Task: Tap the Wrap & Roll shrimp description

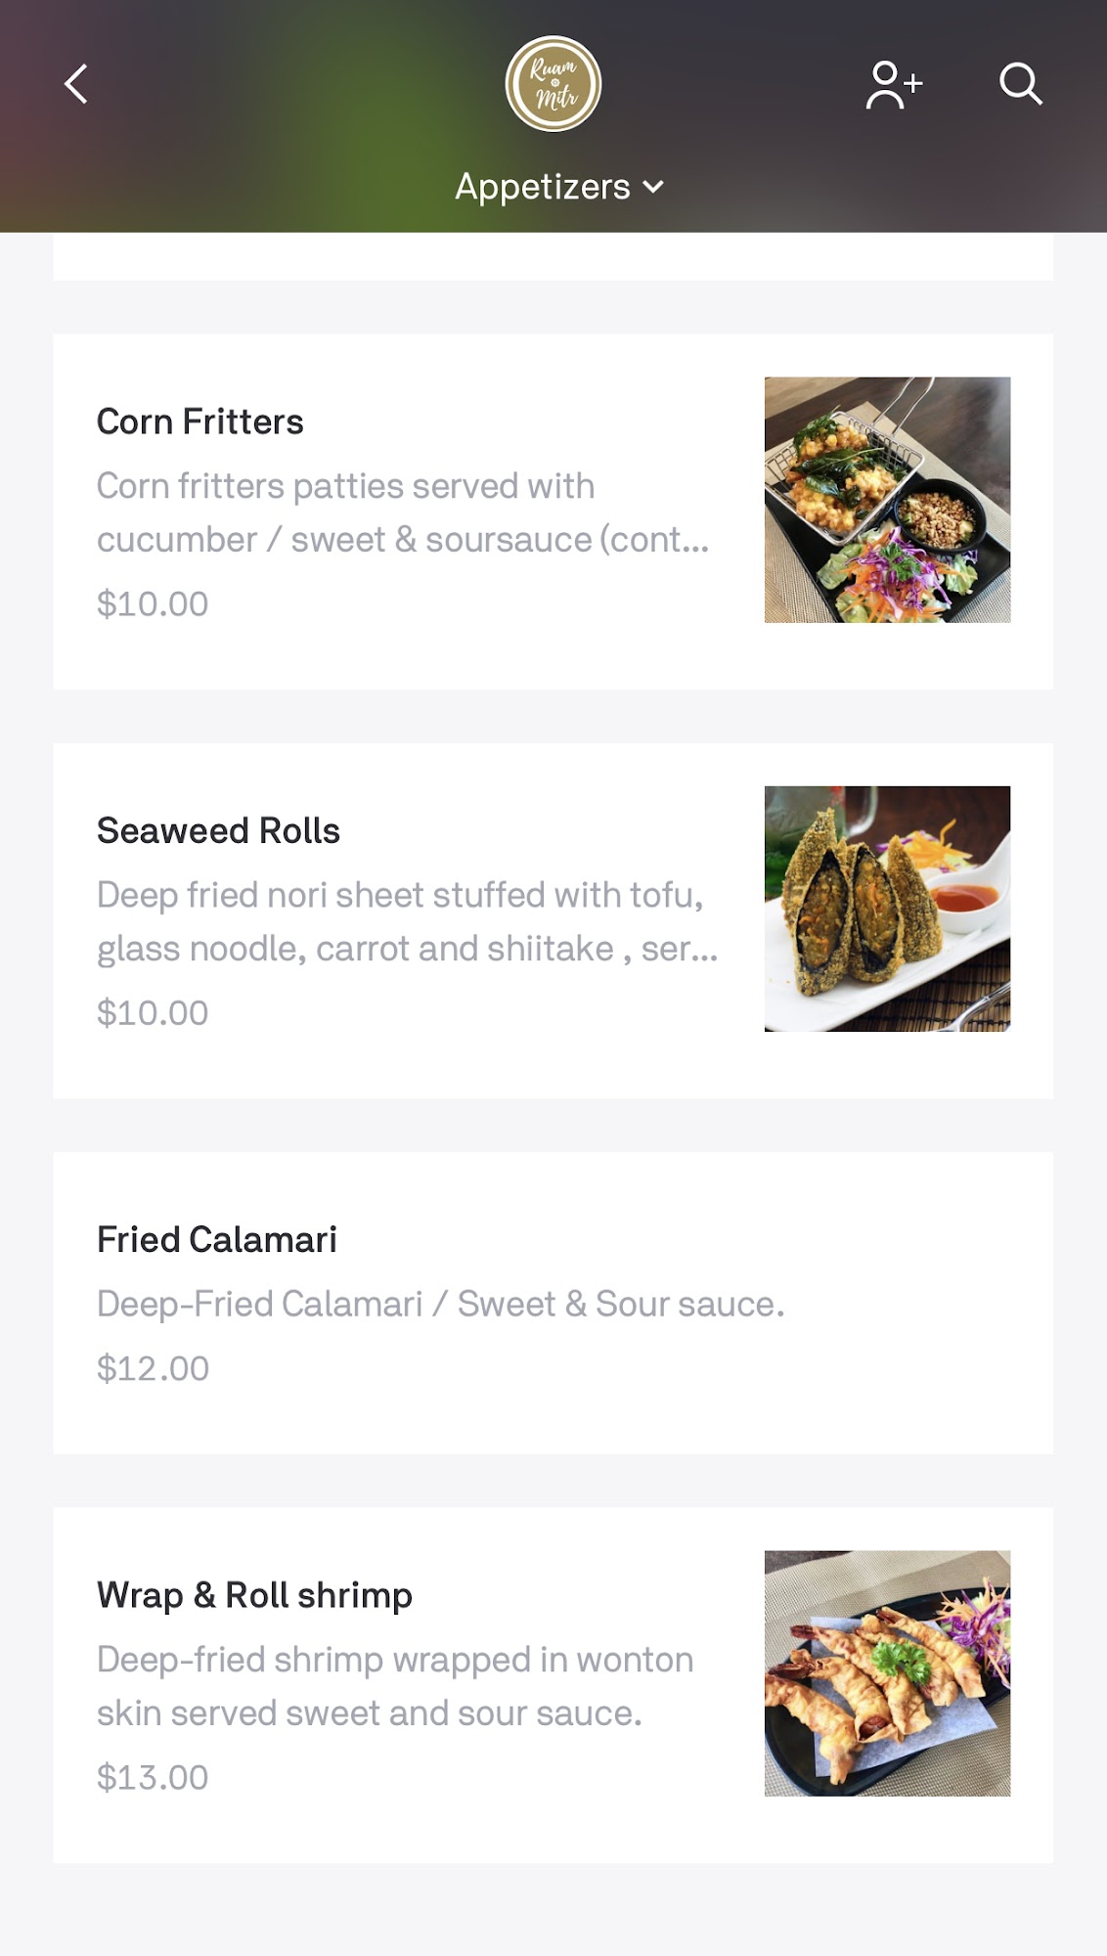Action: [x=395, y=1686]
